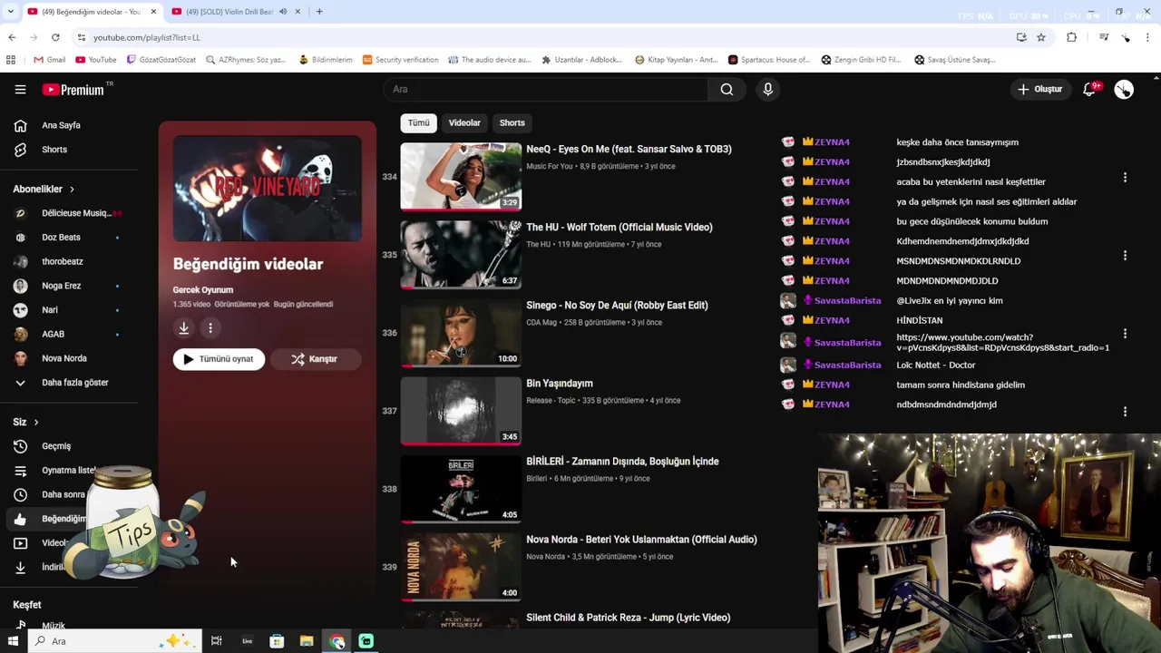The image size is (1161, 653).
Task: Open Chrome from the taskbar
Action: tap(337, 641)
